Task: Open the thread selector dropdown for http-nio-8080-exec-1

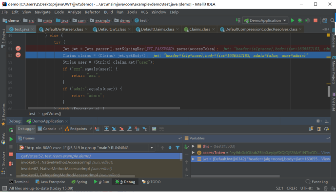Action: (152, 148)
